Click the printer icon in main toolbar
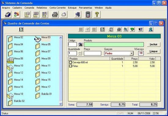Image resolution: width=168 pixels, height=116 pixels. coord(55,14)
